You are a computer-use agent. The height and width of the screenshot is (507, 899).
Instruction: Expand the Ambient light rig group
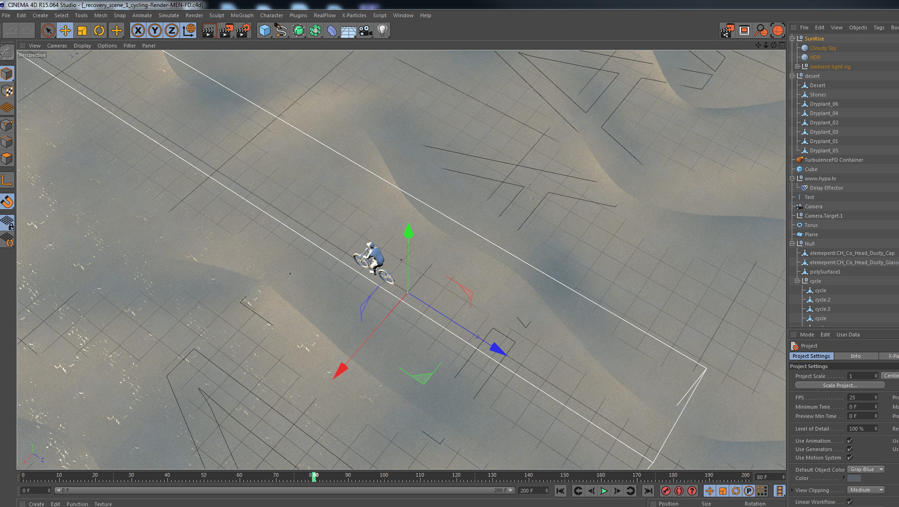[797, 66]
